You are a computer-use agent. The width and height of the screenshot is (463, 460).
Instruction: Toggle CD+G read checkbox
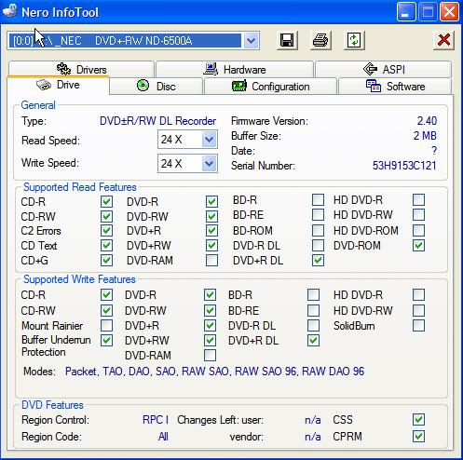coord(106,260)
